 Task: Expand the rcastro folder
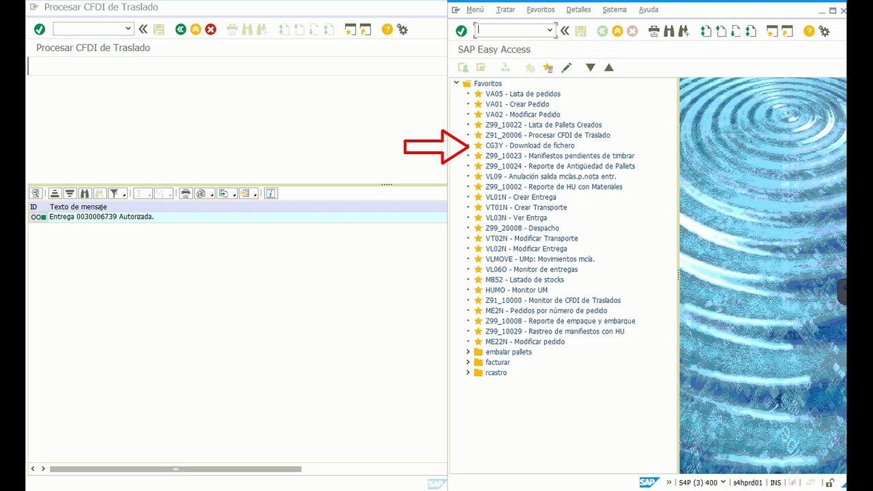pyautogui.click(x=468, y=372)
